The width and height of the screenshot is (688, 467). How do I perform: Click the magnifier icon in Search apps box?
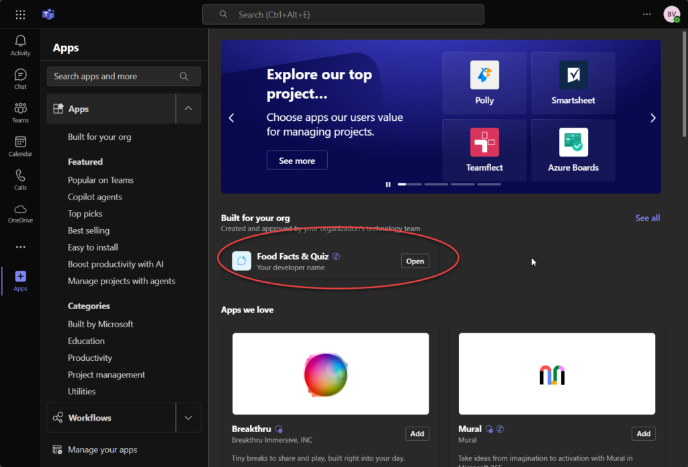(184, 77)
